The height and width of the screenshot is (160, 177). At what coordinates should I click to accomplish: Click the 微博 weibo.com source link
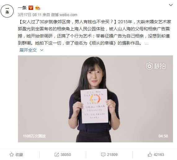click(x=64, y=15)
